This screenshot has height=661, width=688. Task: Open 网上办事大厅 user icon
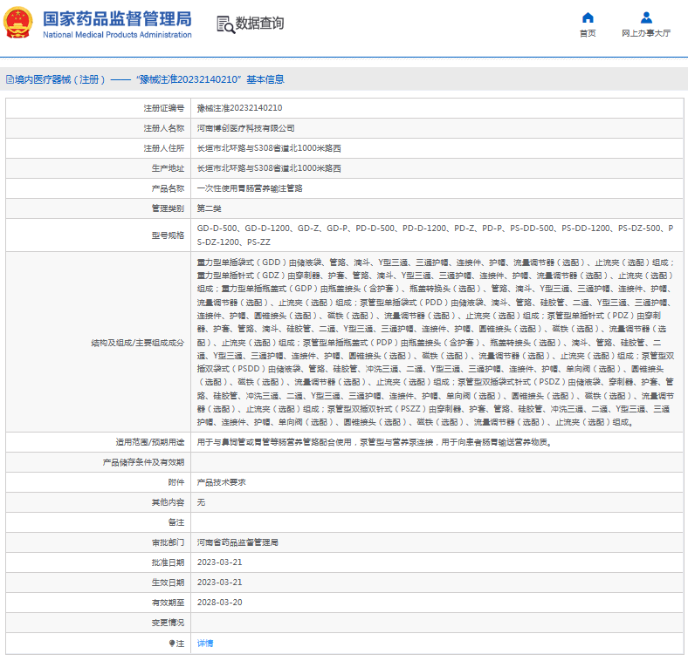646,17
